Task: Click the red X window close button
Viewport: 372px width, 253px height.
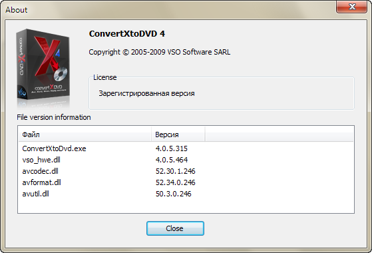Action: (x=351, y=7)
